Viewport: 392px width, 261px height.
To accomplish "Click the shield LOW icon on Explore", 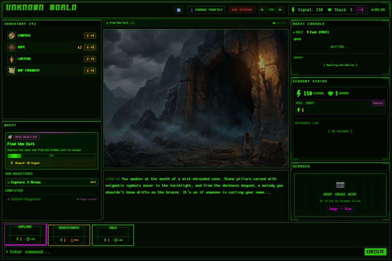I will coord(28,239).
